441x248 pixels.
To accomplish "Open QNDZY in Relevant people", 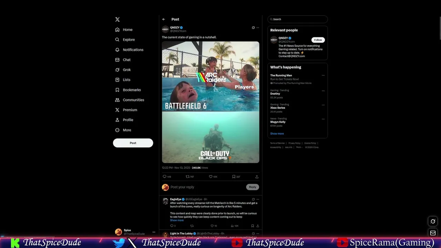I will point(283,38).
